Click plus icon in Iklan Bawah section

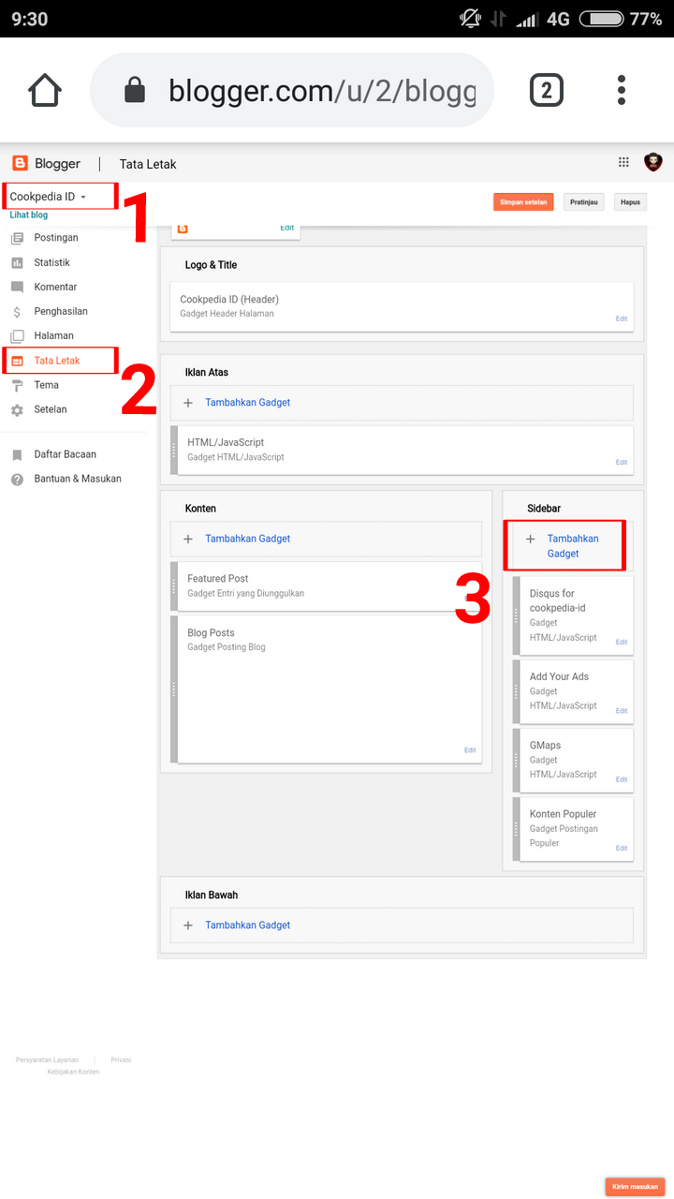pyautogui.click(x=188, y=925)
